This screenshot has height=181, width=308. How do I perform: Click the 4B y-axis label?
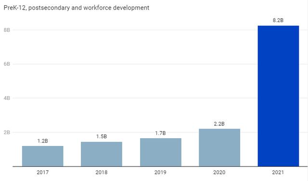point(7,98)
